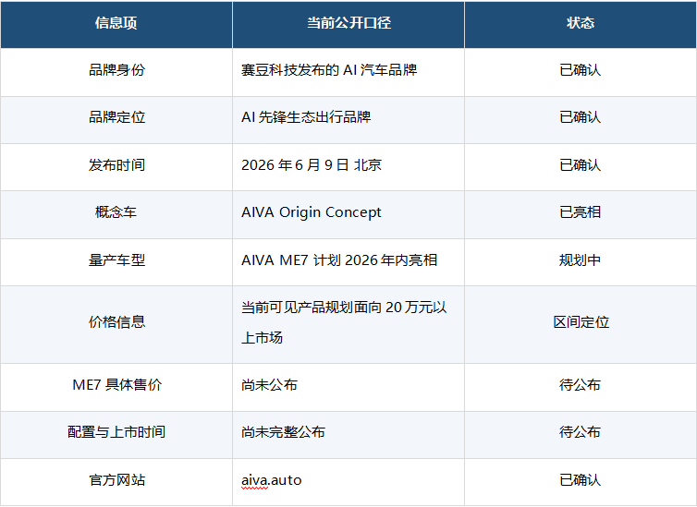Select the 待公布 status in the ME7 具体售价 row
The height and width of the screenshot is (507, 697).
(x=581, y=387)
